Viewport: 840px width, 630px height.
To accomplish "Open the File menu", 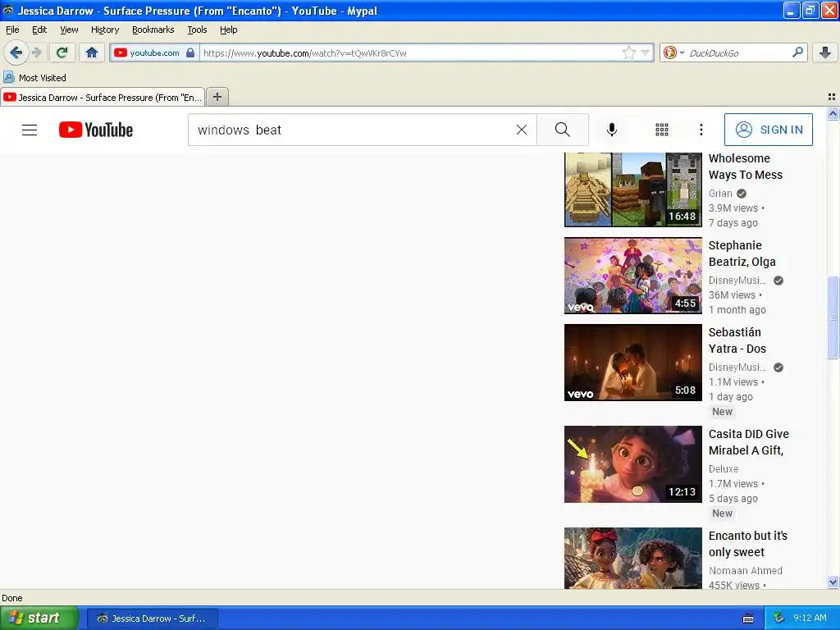I will (12, 30).
